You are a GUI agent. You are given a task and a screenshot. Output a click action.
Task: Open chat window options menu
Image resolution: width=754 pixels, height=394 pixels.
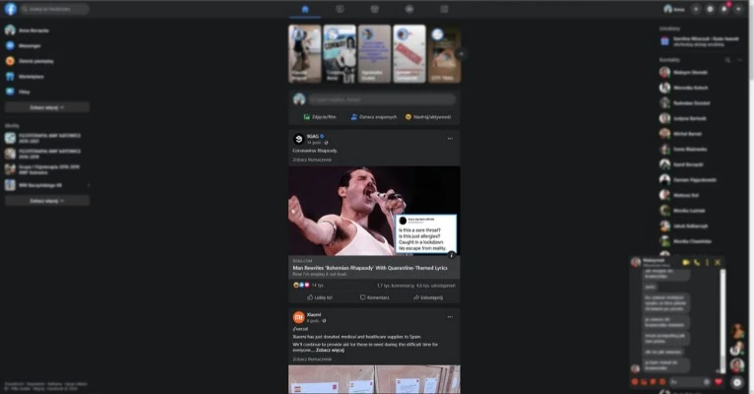click(707, 262)
